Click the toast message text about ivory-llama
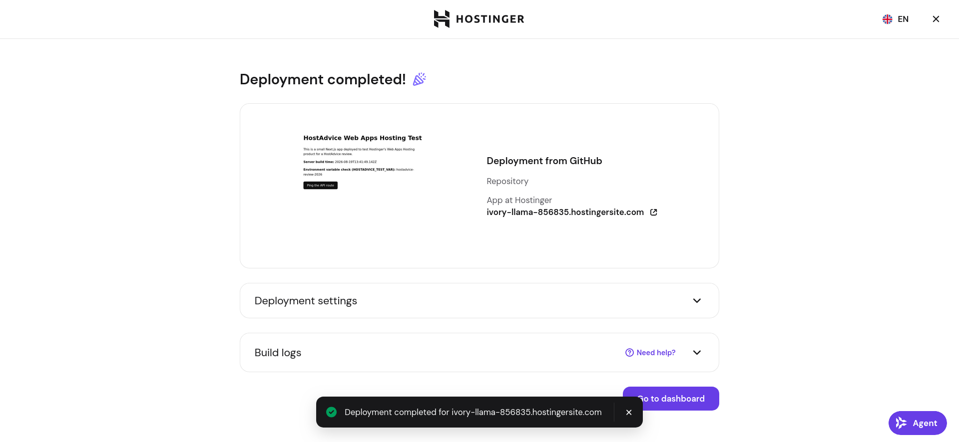 [473, 412]
